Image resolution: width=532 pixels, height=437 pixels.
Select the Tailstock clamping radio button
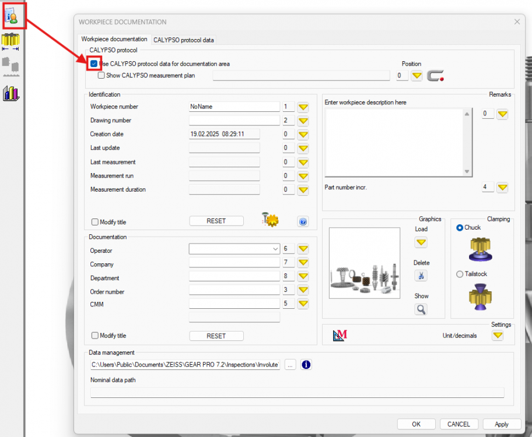point(460,274)
